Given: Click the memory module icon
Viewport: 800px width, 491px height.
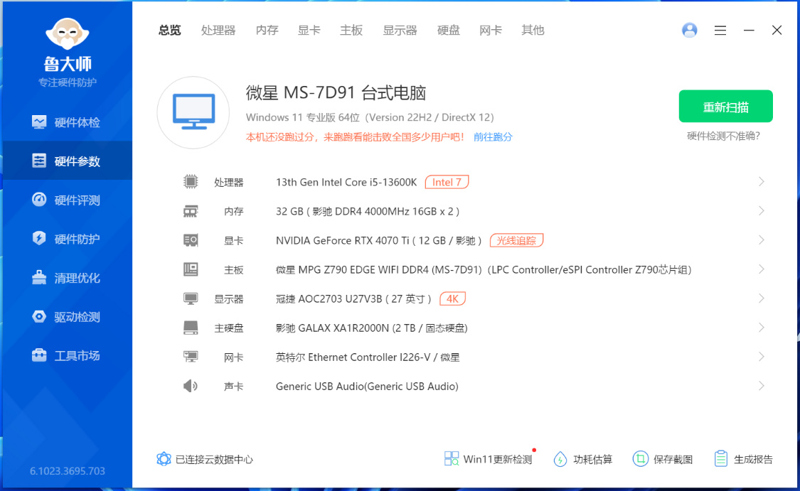Looking at the screenshot, I should 191,211.
